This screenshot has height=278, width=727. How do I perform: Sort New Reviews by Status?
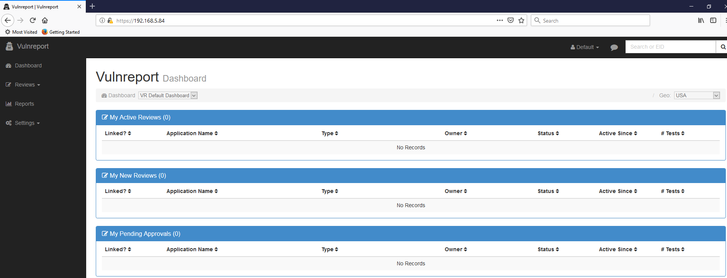pyautogui.click(x=548, y=191)
